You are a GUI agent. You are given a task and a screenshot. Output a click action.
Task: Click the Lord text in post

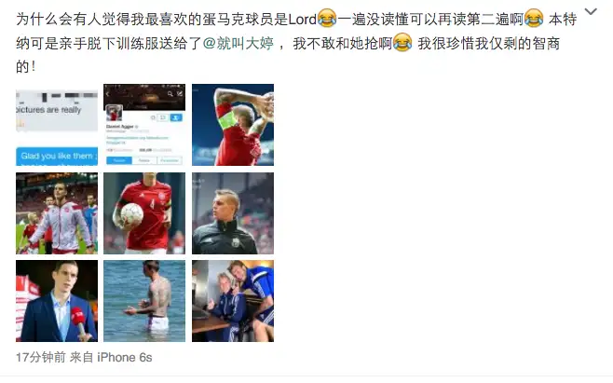[x=302, y=20]
